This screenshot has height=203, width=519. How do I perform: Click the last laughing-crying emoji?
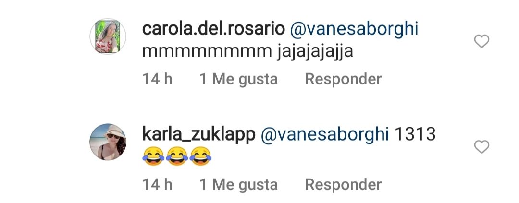[200, 156]
